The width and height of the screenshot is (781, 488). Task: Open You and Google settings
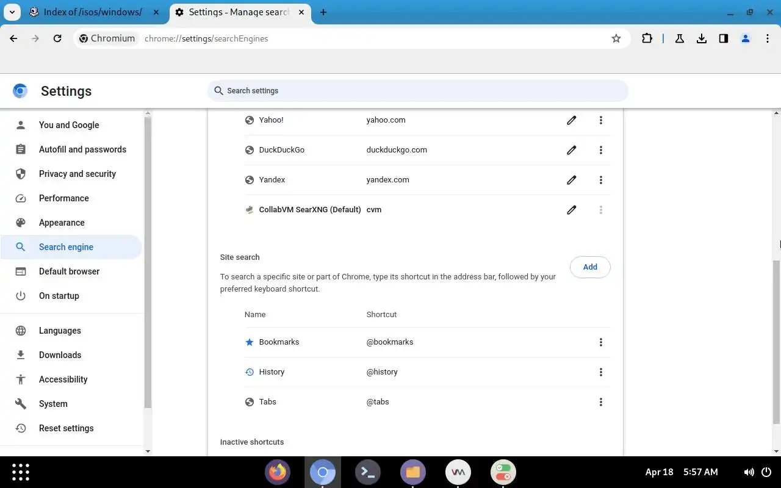71,125
